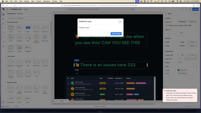Open the Font Heading 1 dropdown
Viewport: 201px width, 113px height.
187,73
